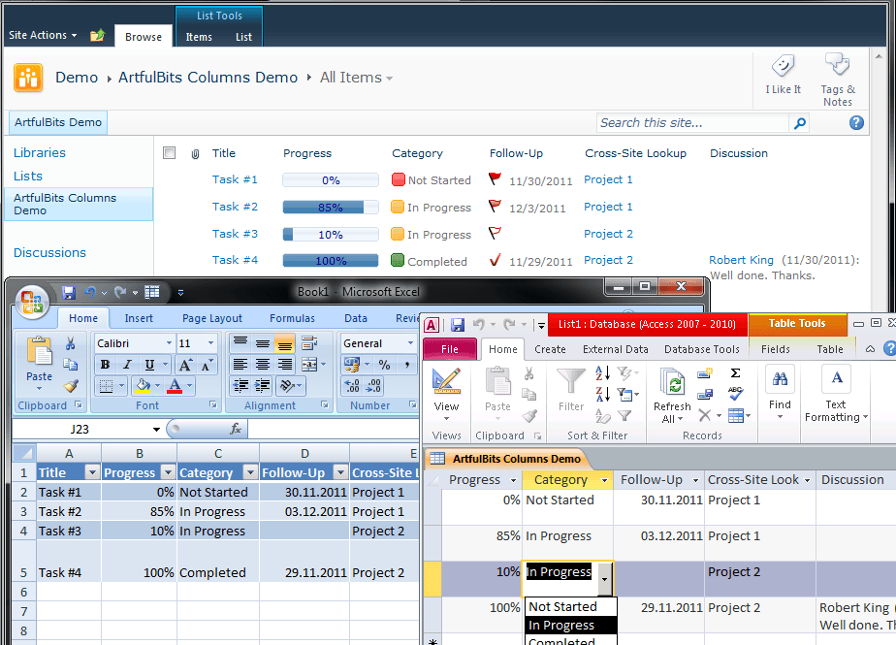
Task: Click Refresh All icon in Access
Action: [673, 382]
